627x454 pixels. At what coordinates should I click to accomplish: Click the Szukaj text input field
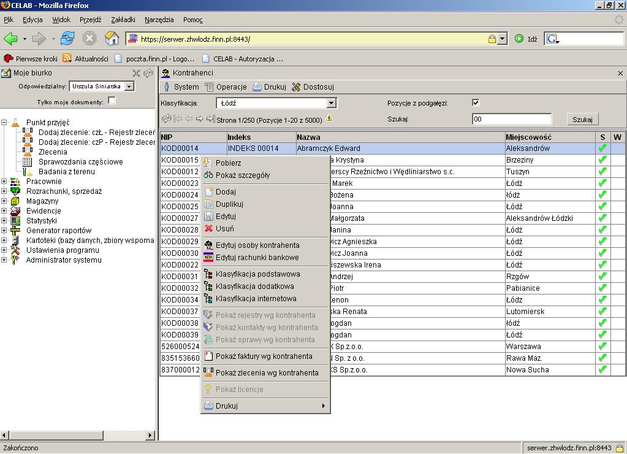pos(511,119)
